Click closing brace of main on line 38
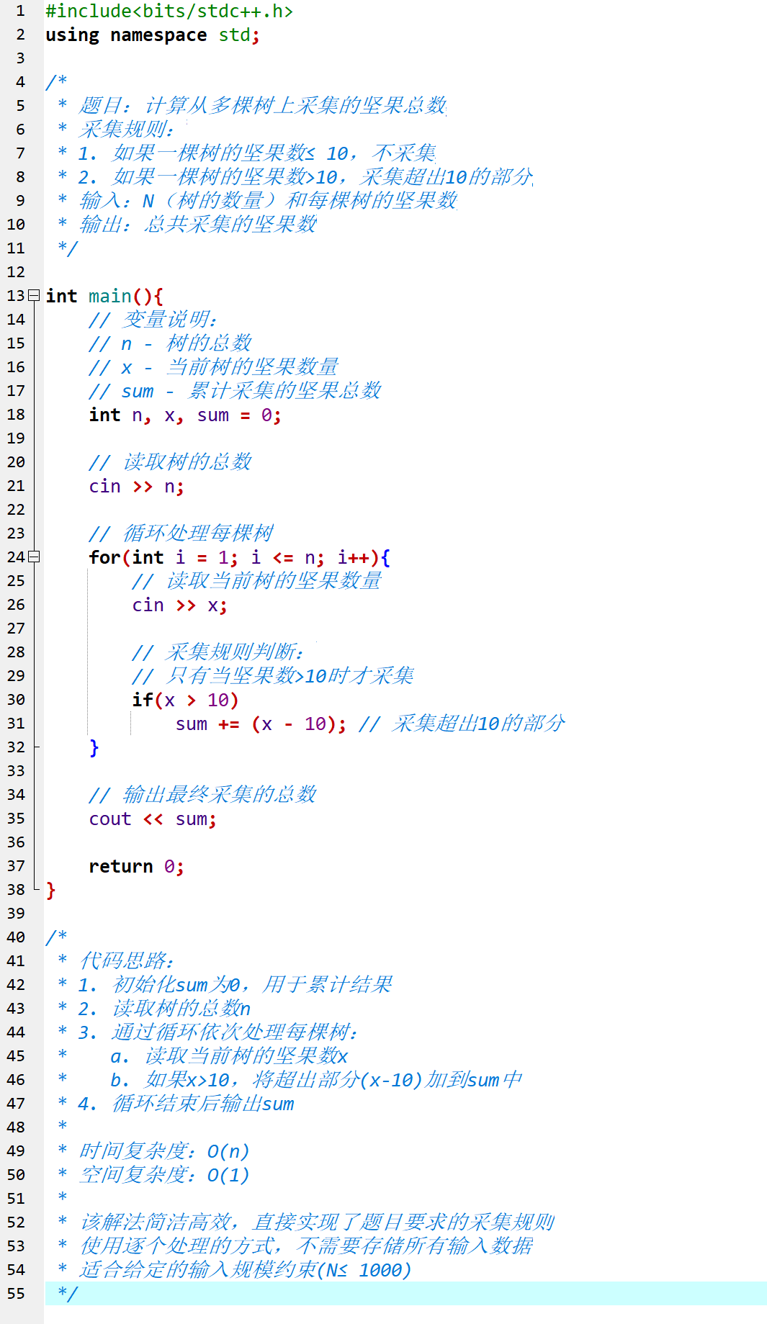Viewport: 767px width, 1324px height. click(50, 890)
